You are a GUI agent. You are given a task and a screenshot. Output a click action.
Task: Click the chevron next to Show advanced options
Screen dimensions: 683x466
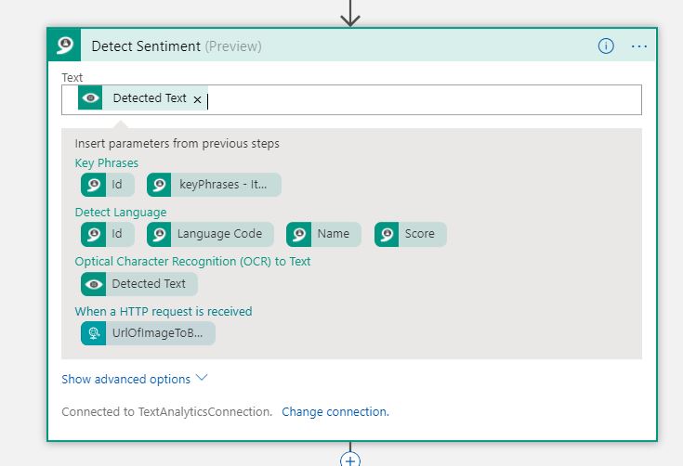click(x=202, y=377)
